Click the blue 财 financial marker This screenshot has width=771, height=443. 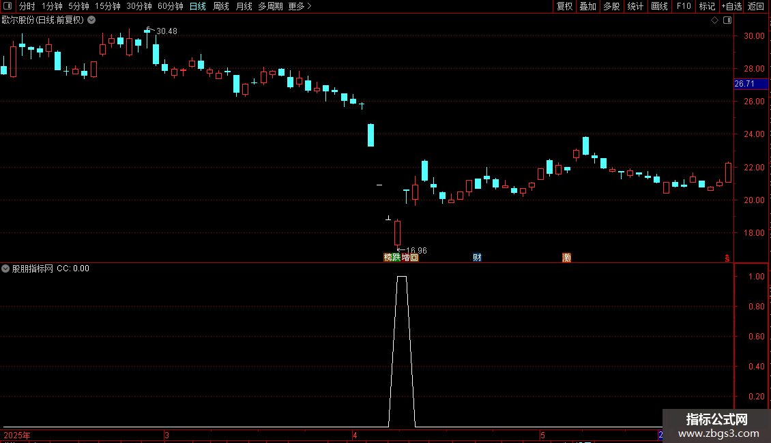coord(477,258)
